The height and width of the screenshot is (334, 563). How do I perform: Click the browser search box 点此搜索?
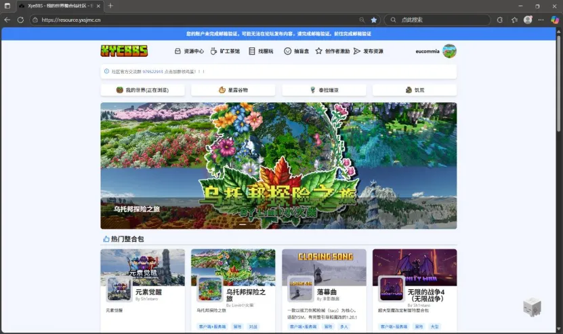point(440,20)
